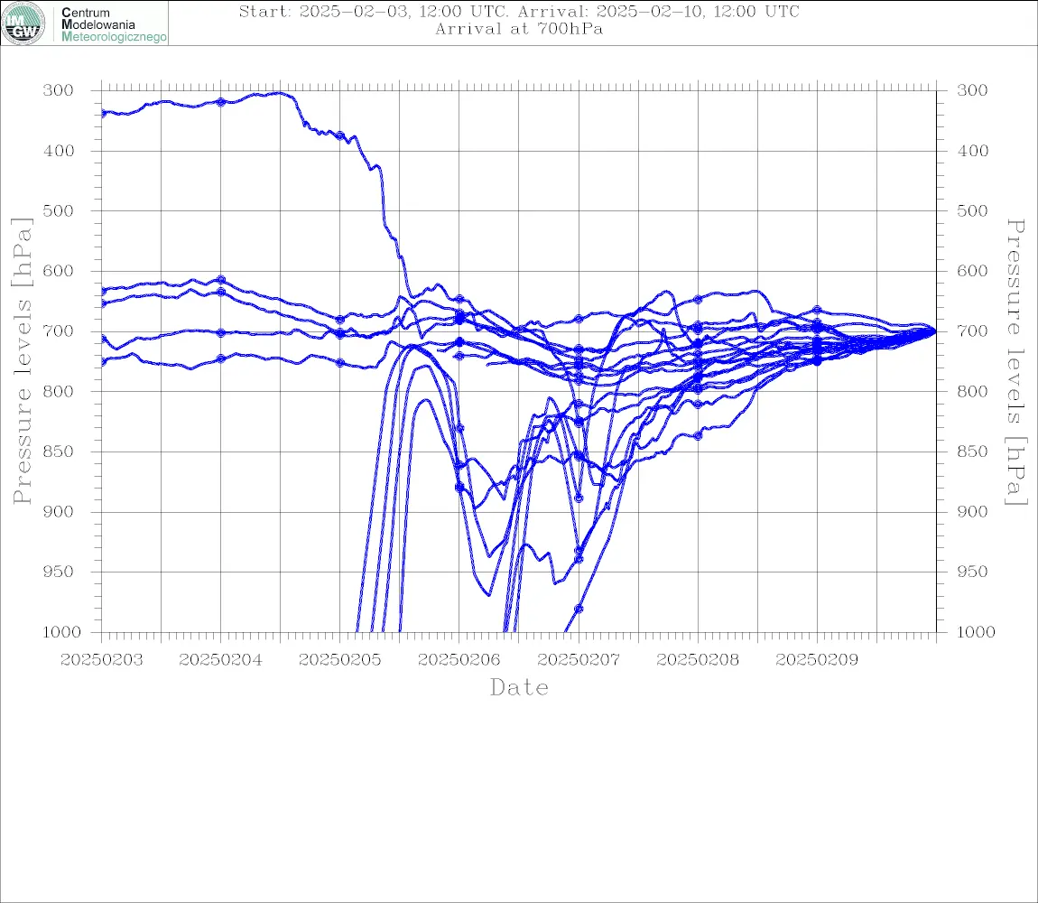This screenshot has width=1038, height=903.
Task: Click the left axis 1000 label
Action: pyautogui.click(x=61, y=631)
